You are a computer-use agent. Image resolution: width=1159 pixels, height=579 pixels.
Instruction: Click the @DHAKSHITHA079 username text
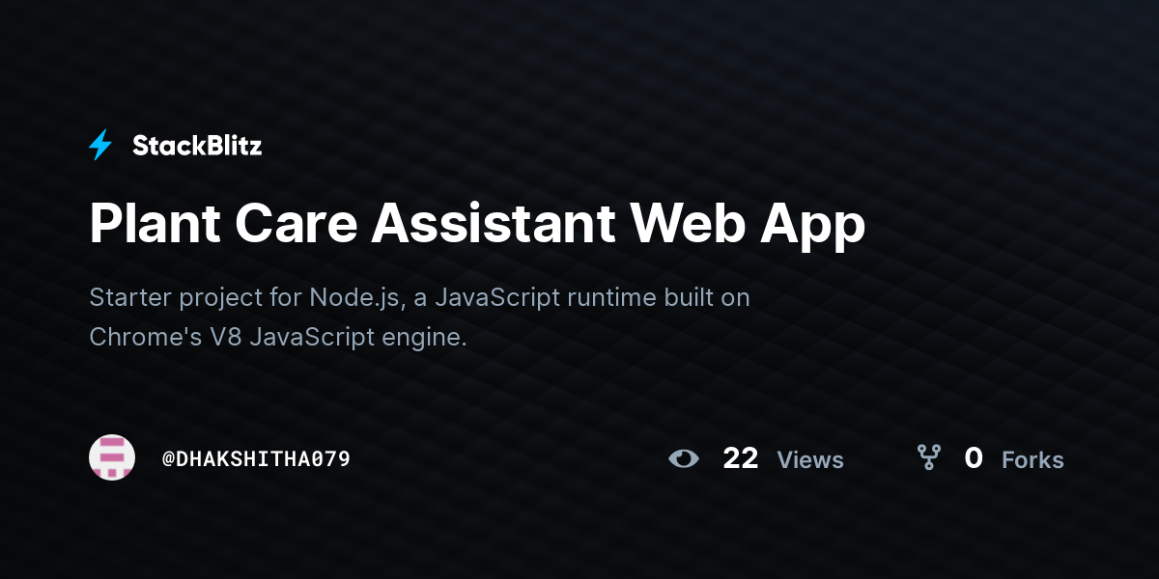tap(256, 459)
